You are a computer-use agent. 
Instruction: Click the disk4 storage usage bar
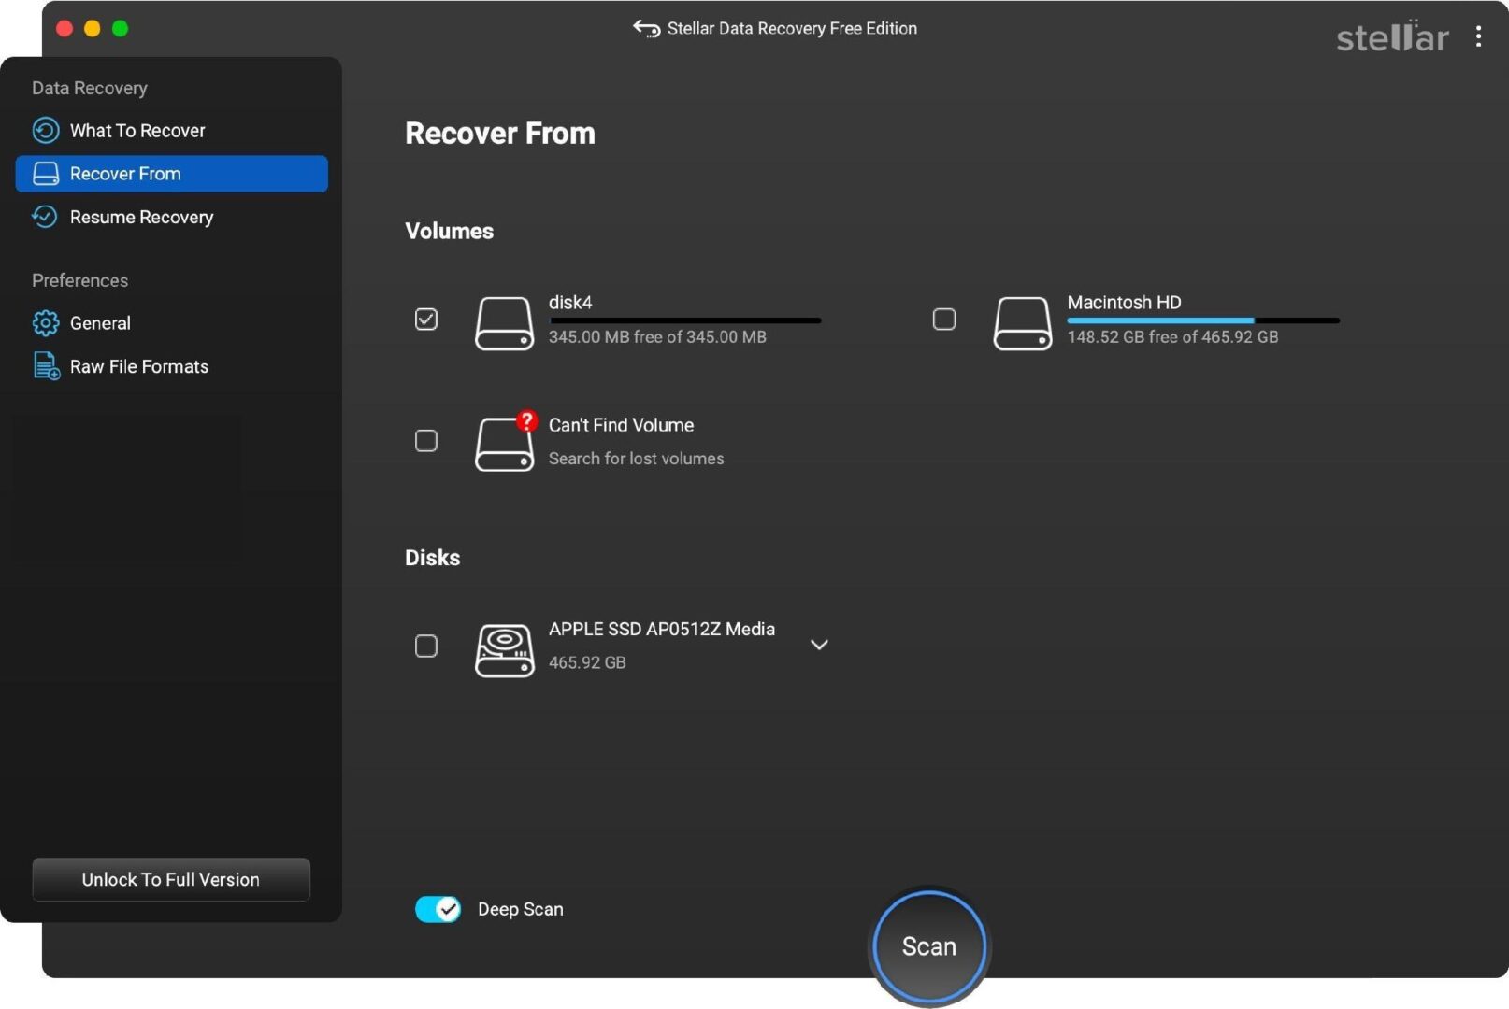point(685,320)
